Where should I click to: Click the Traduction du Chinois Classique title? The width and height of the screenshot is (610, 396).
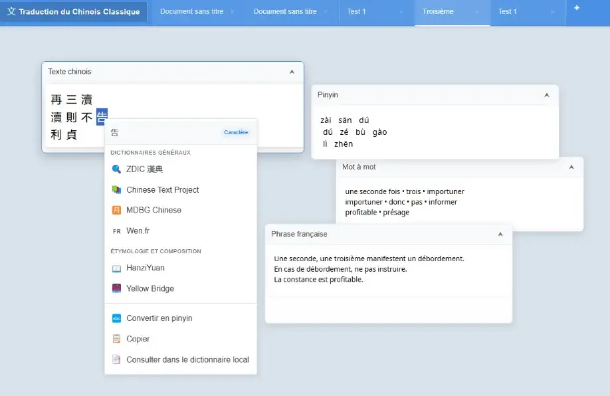pyautogui.click(x=78, y=12)
